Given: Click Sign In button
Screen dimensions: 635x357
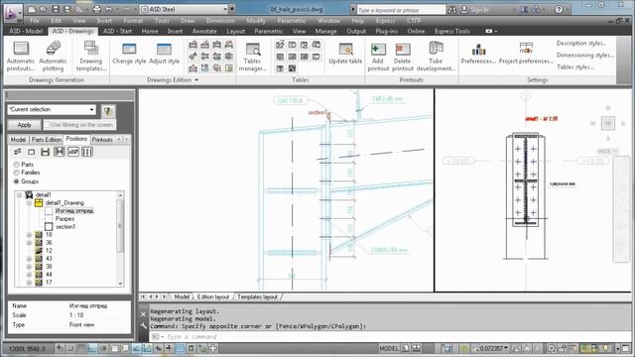Looking at the screenshot, I should (x=475, y=9).
